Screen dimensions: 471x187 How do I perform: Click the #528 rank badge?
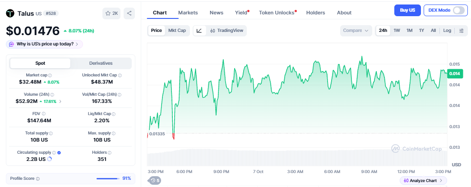(51, 13)
